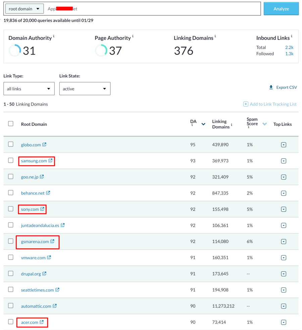Screen dimensions: 302x330
Task: Click the external link icon next to vmware.com
Action: click(x=49, y=257)
